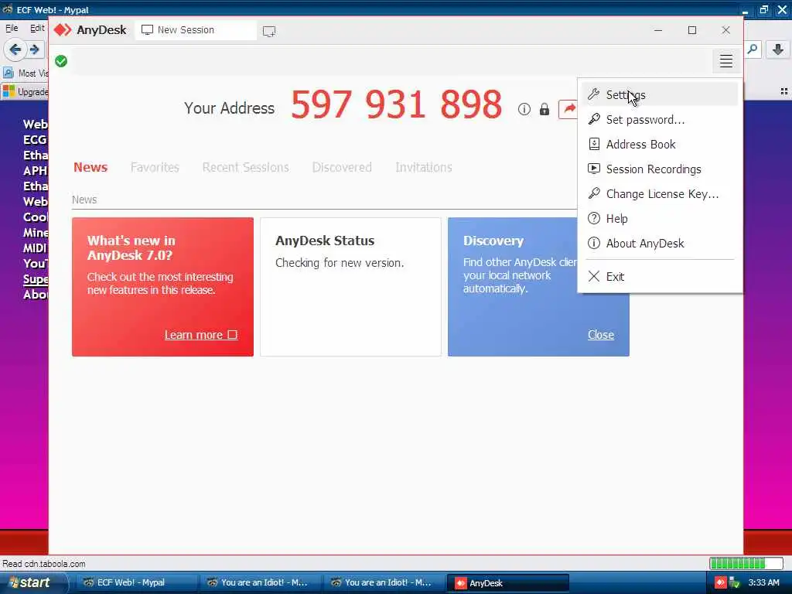
Task: Switch to ECF Web! - Mypal taskbar item
Action: click(136, 583)
